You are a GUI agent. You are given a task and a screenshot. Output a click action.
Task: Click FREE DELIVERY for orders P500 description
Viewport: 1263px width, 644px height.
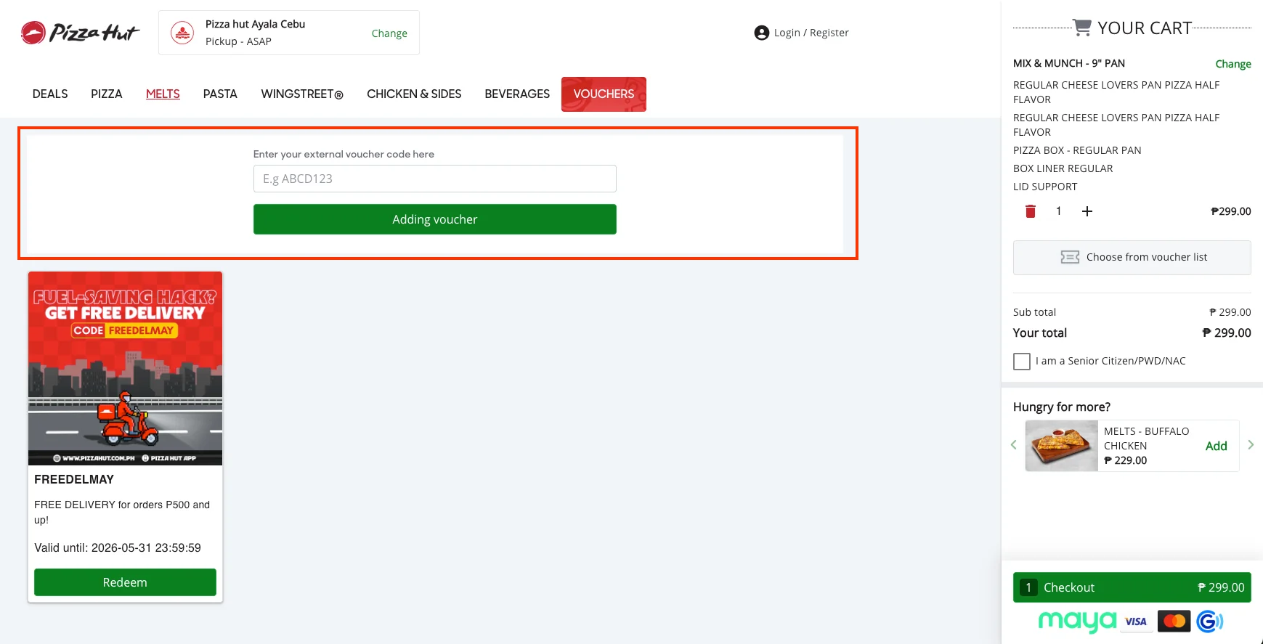tap(122, 513)
